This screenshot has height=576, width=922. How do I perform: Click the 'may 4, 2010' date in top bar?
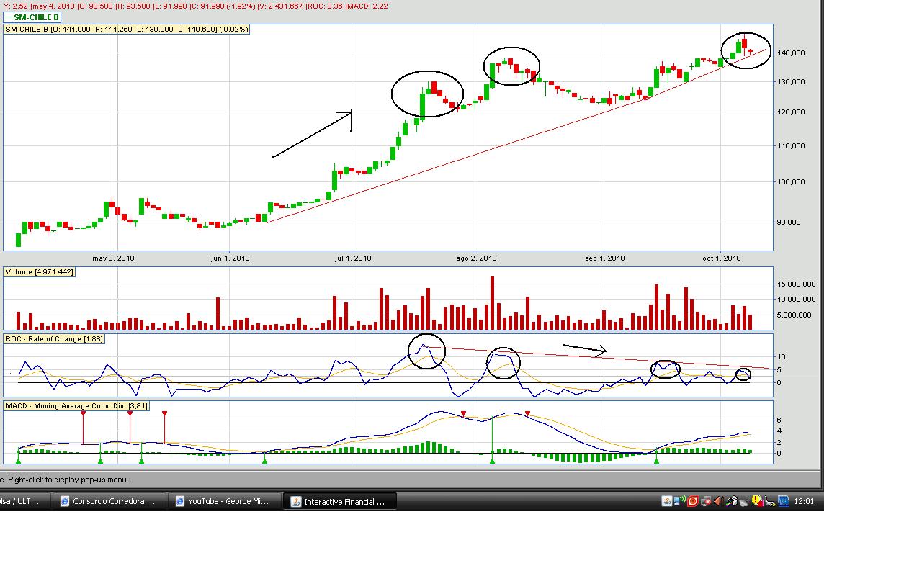(x=53, y=6)
